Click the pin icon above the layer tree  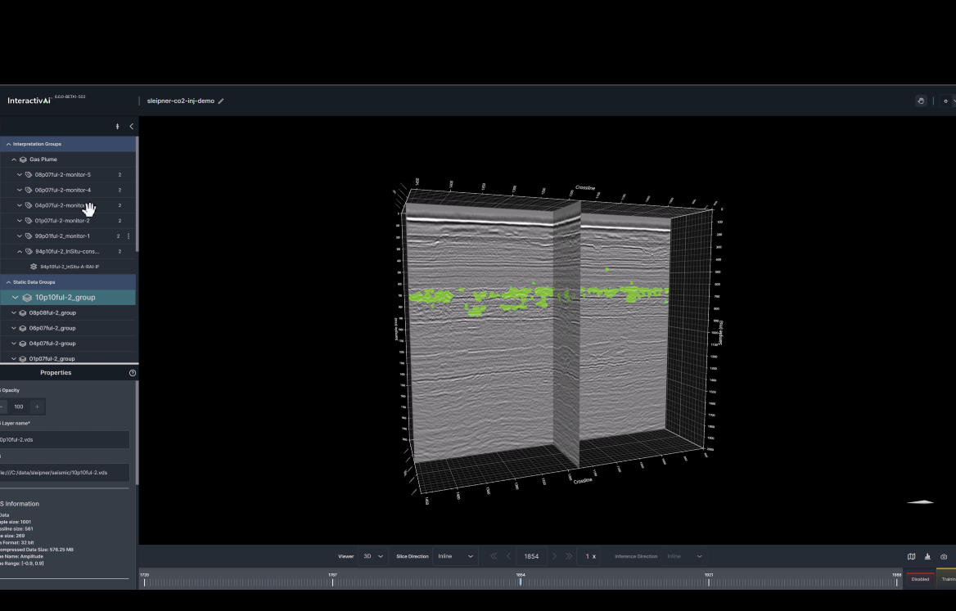(x=118, y=127)
